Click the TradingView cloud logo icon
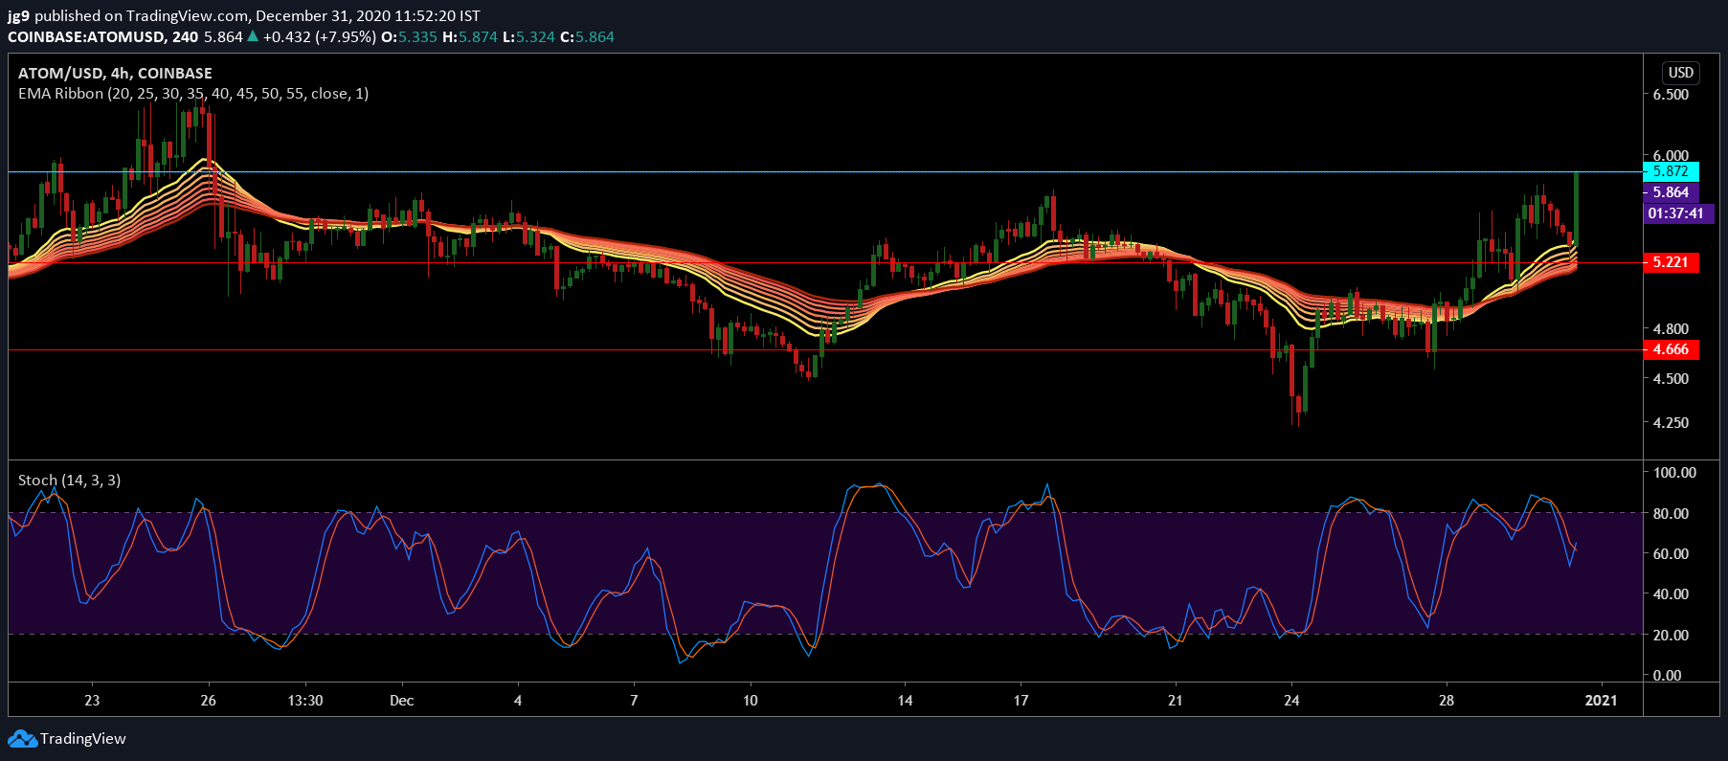 (x=22, y=739)
